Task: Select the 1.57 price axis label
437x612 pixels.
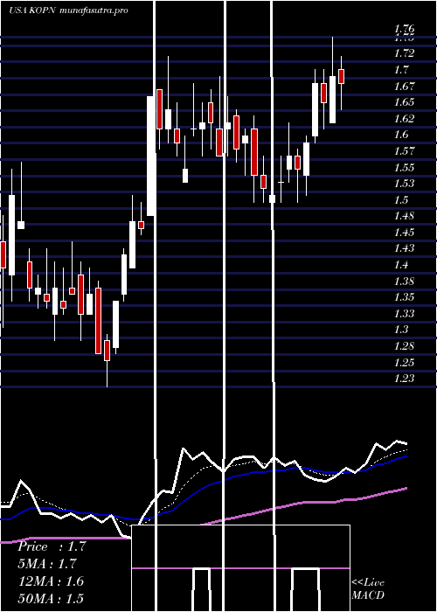Action: pos(404,151)
